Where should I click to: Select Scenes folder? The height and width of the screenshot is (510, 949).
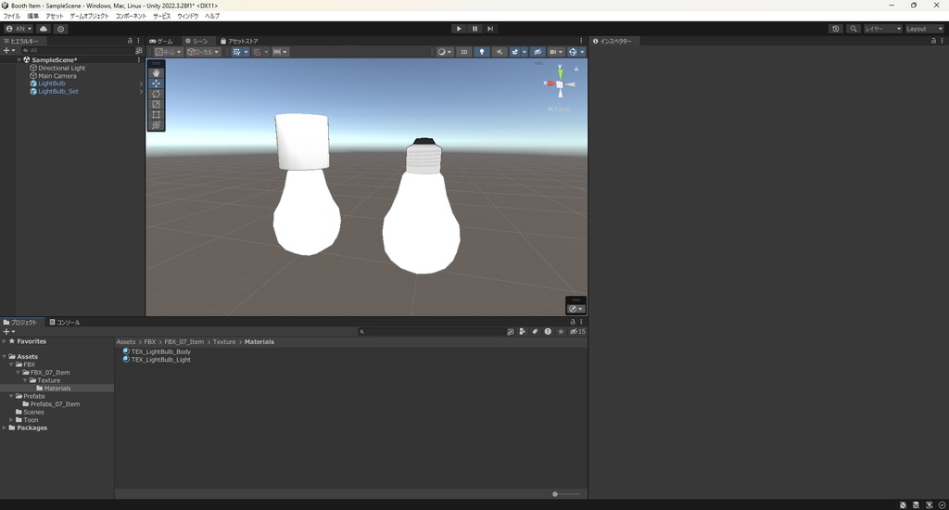pos(33,412)
